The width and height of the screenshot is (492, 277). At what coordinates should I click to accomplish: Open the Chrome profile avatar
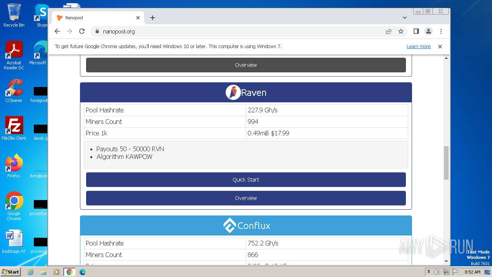pos(429,32)
